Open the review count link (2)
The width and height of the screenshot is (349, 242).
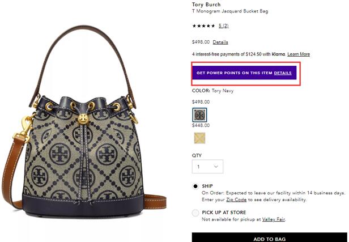coord(224,26)
